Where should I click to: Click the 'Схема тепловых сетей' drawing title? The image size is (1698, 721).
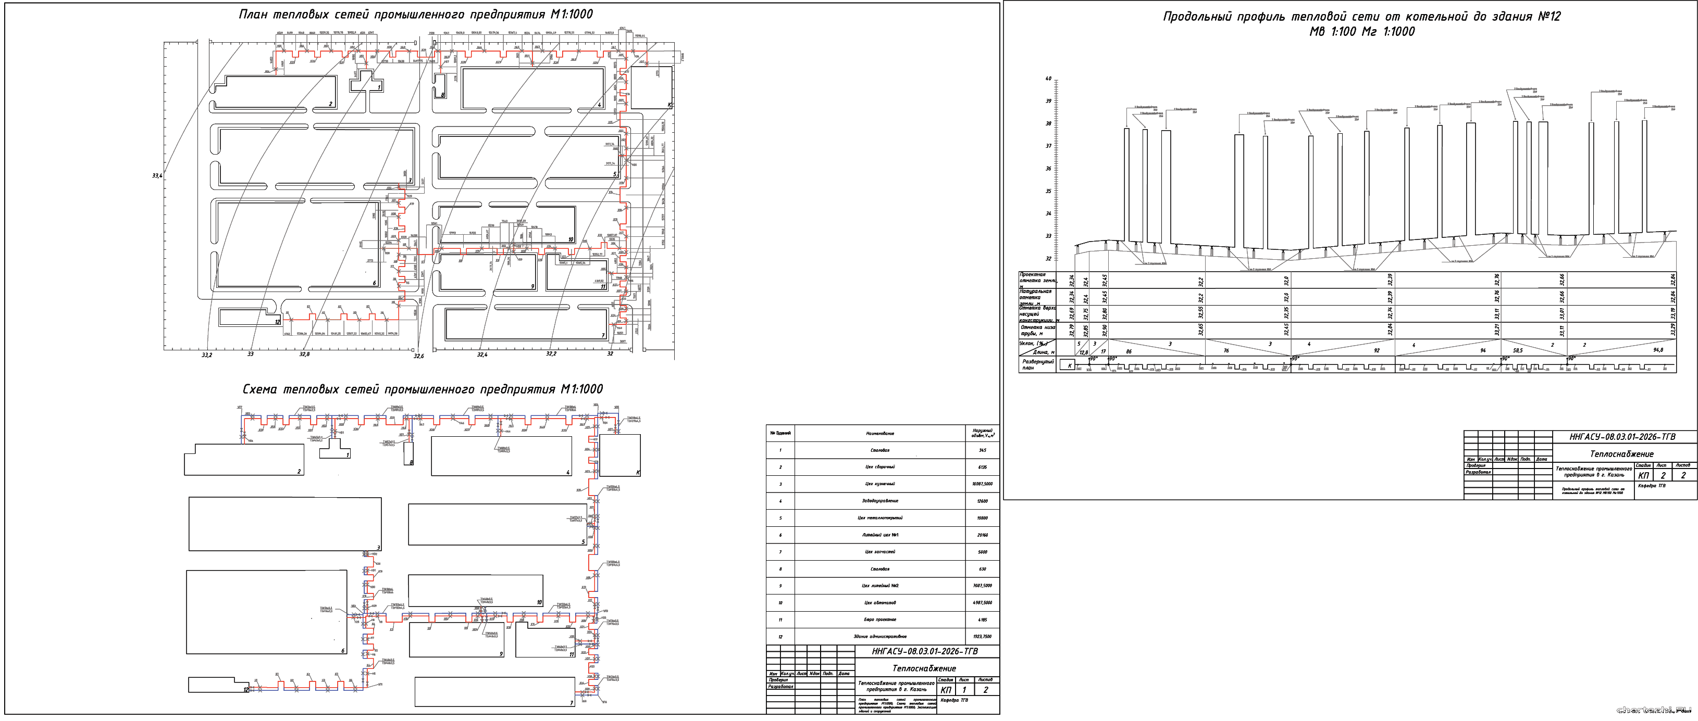423,389
